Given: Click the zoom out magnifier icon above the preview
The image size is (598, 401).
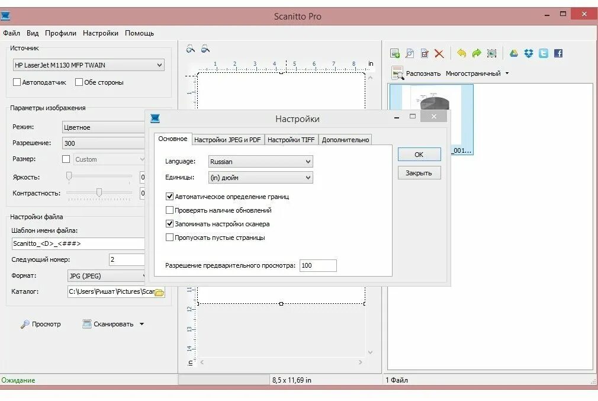Looking at the screenshot, I should (x=205, y=49).
